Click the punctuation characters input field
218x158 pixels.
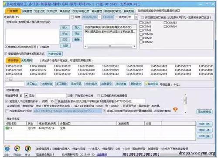[x=68, y=111]
